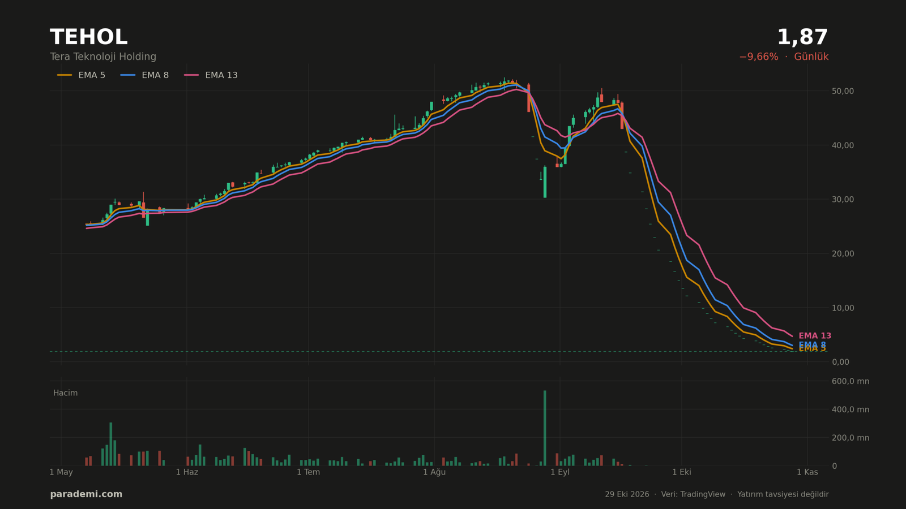Open the parademi.com source link
The image size is (906, 509).
click(86, 494)
